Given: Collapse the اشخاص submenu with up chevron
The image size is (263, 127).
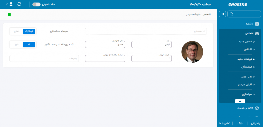Looking at the screenshot, I should coord(240,101).
